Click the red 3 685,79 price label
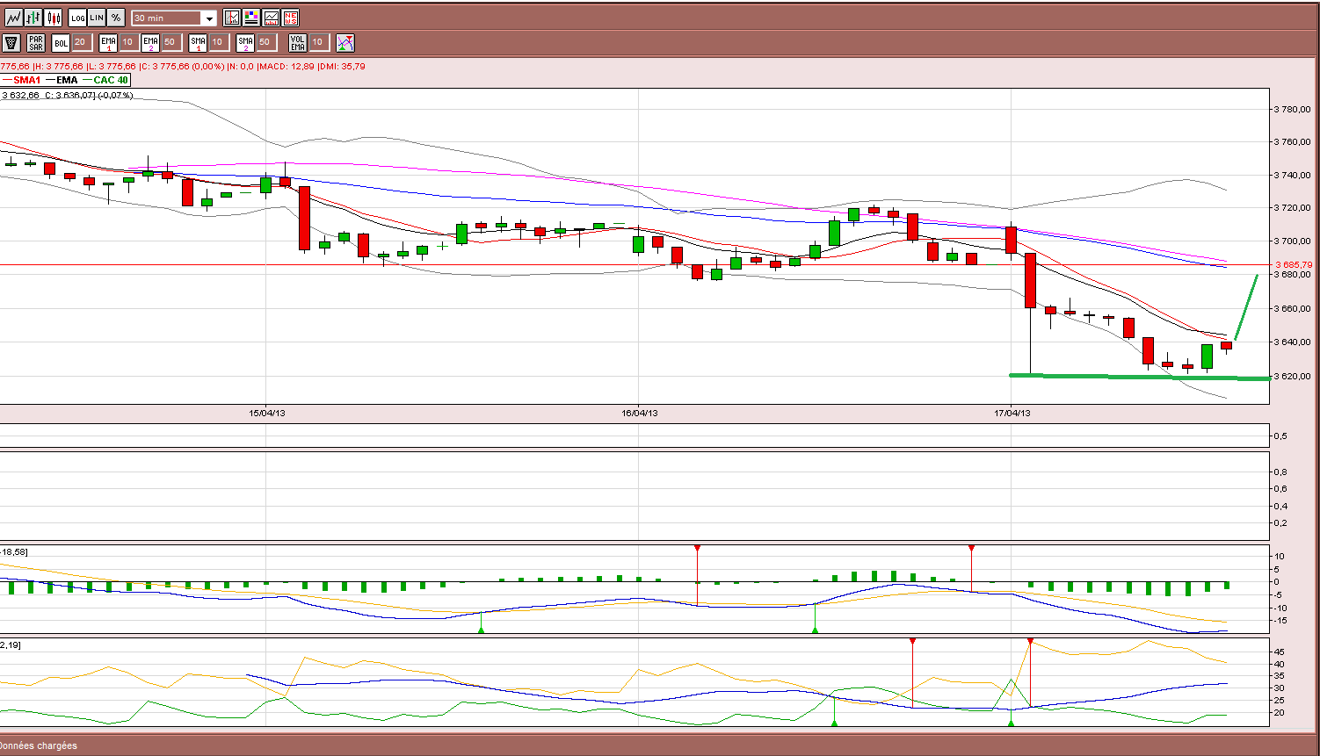 tap(1295, 264)
